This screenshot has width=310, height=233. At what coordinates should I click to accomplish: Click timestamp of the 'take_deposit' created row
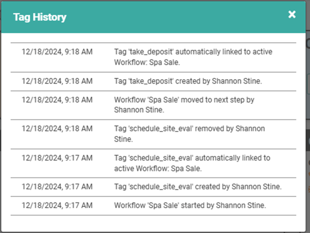[57, 81]
